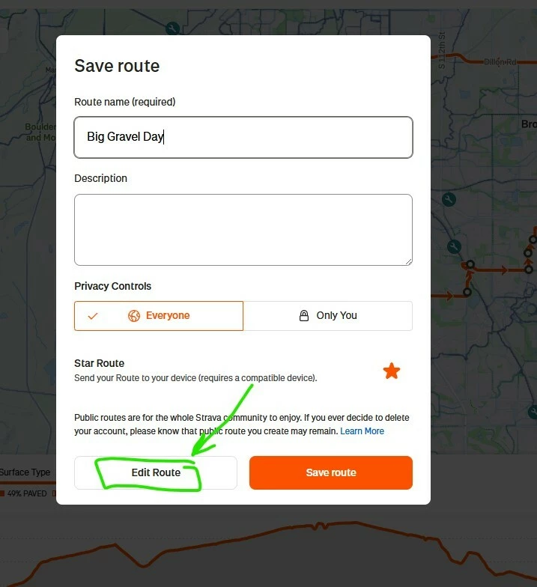Click the checkmark icon in Everyone option
Screen dimensions: 537x587
pos(93,316)
